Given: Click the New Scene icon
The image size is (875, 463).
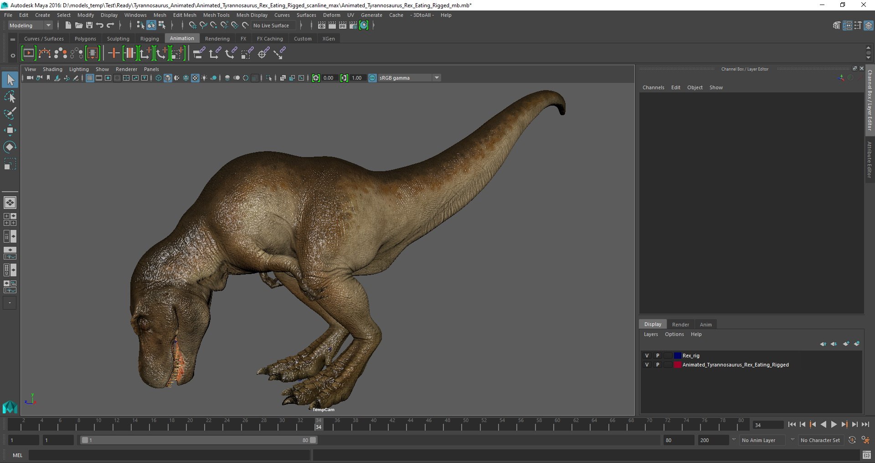Looking at the screenshot, I should click(x=68, y=25).
